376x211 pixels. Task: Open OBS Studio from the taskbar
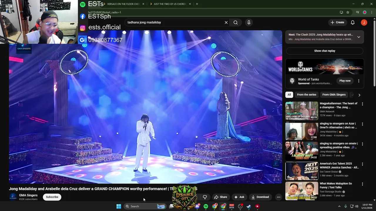tap(240, 206)
